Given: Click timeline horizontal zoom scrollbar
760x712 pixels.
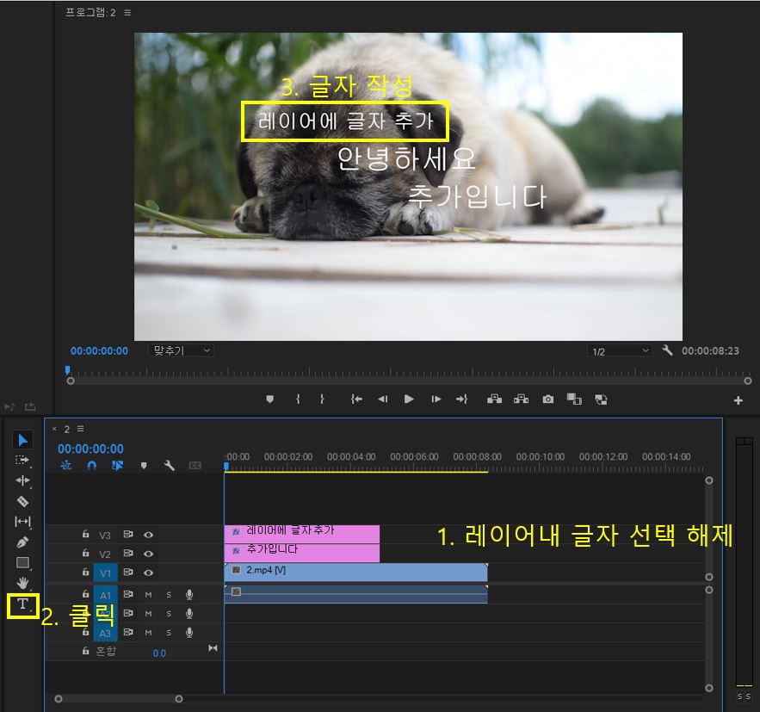Looking at the screenshot, I should click(119, 698).
